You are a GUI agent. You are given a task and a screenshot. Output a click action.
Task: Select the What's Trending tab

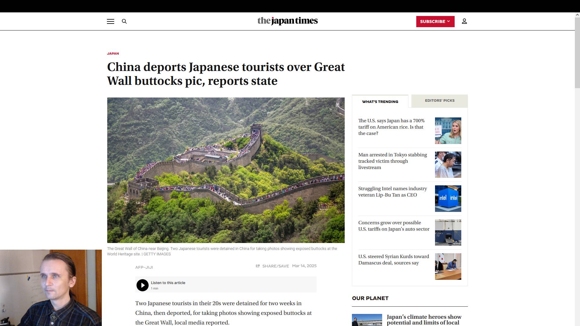(380, 102)
